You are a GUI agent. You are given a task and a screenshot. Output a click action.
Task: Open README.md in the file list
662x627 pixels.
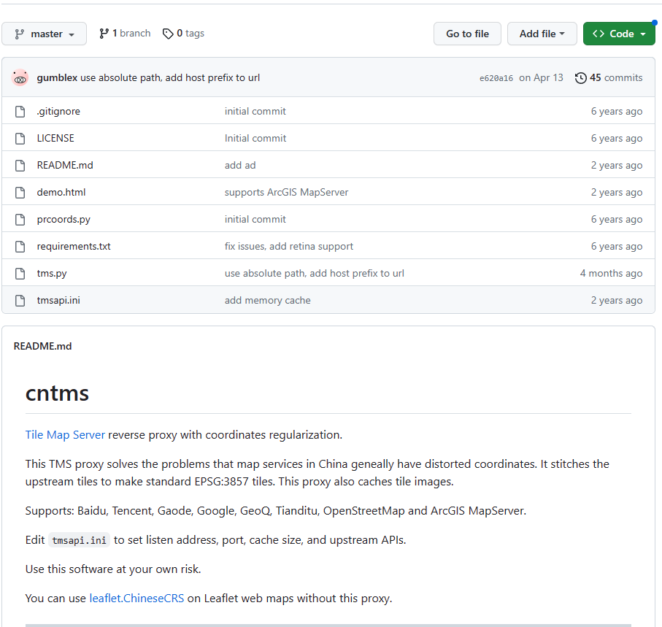65,165
